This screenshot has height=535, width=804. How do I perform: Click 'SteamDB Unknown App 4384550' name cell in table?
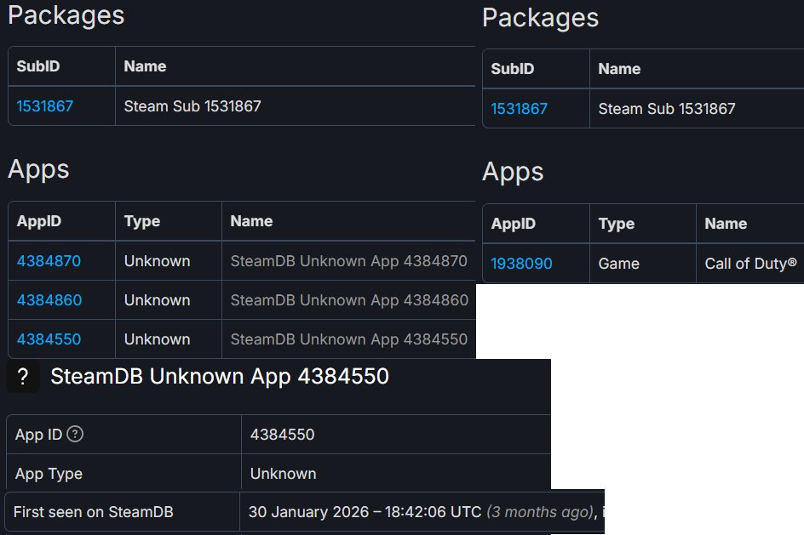(348, 339)
